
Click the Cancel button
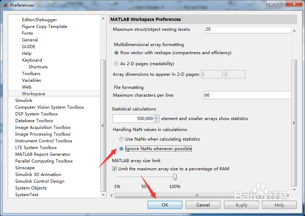[x=203, y=205]
